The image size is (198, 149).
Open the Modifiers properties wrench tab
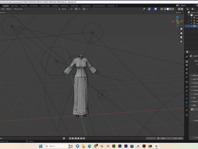(x=187, y=91)
